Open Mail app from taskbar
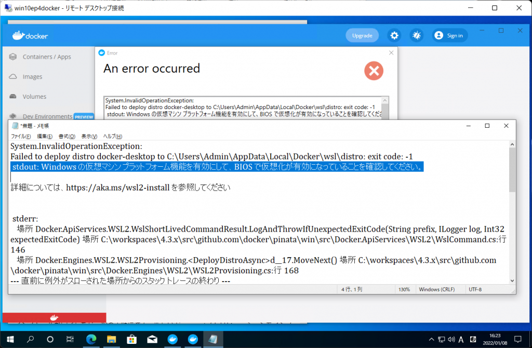532x348 pixels. tap(152, 339)
